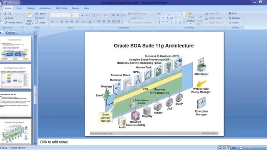Activate Format Painter
This screenshot has height=150, width=267.
pyautogui.click(x=13, y=22)
